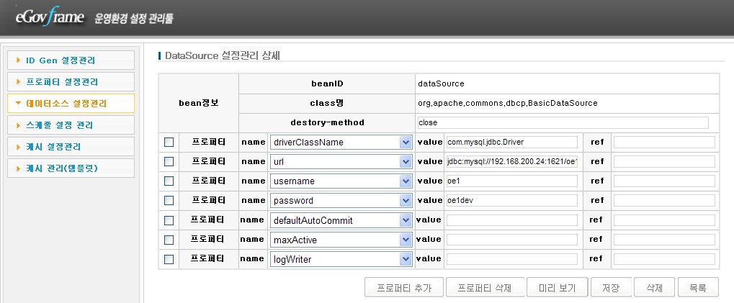Select the password row checkbox

169,201
